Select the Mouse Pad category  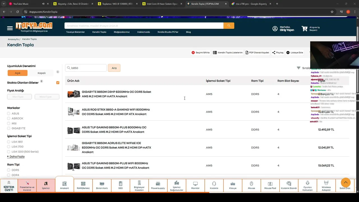click(x=270, y=186)
